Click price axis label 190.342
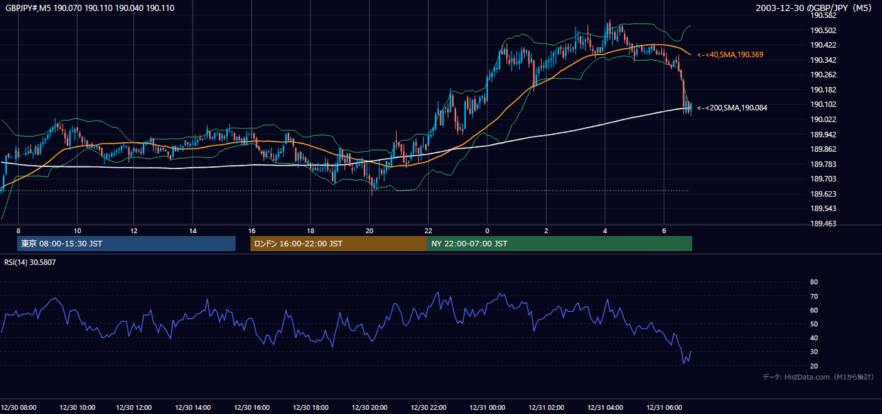The width and height of the screenshot is (882, 414). (823, 60)
